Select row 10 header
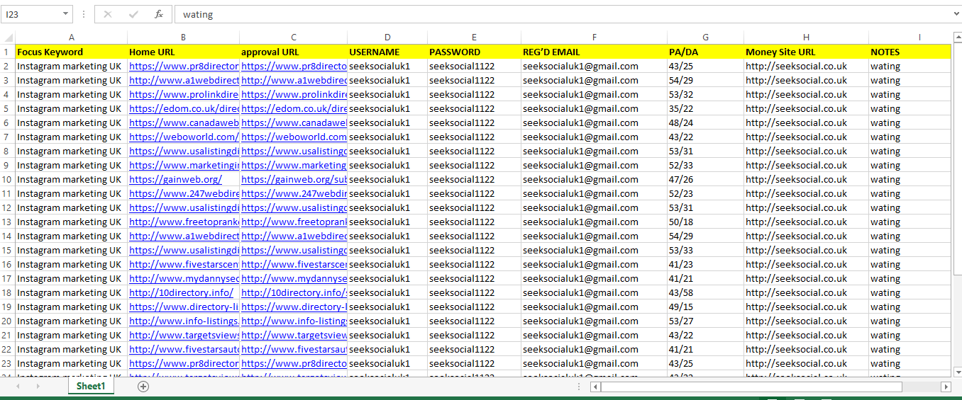Screen dimensions: 962x400 coord(8,179)
